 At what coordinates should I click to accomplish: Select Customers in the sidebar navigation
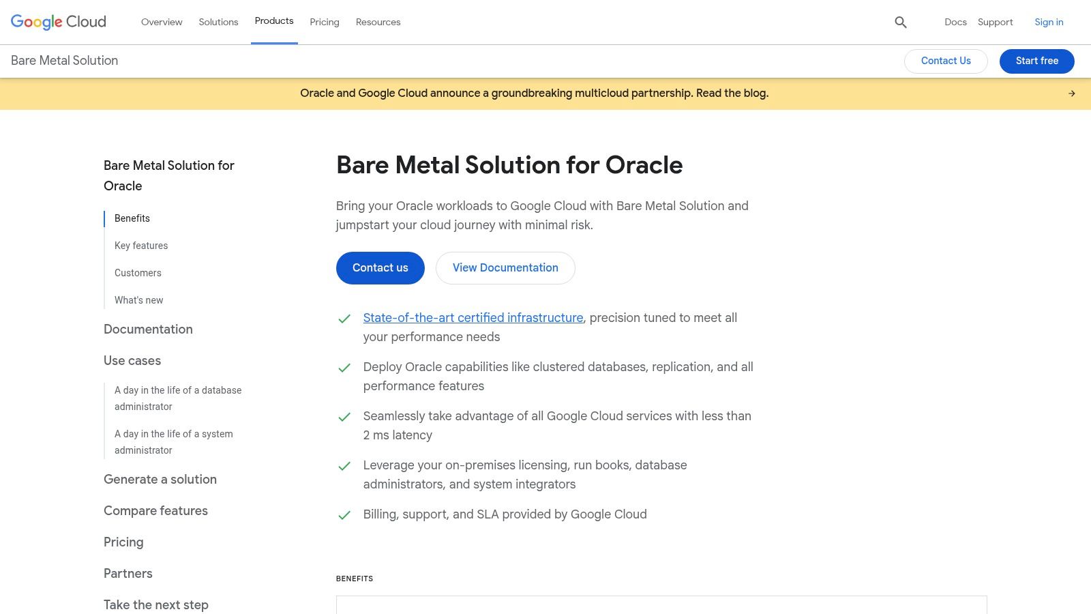pos(138,273)
